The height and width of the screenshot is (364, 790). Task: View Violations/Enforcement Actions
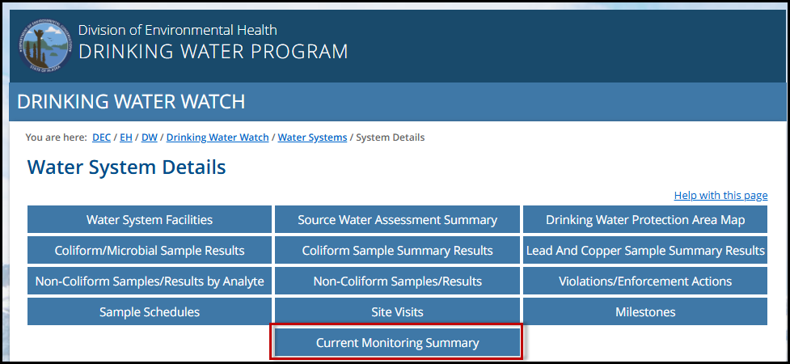645,281
